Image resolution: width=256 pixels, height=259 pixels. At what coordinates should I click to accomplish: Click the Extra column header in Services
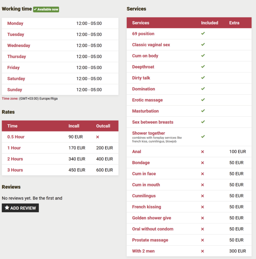tap(234, 23)
